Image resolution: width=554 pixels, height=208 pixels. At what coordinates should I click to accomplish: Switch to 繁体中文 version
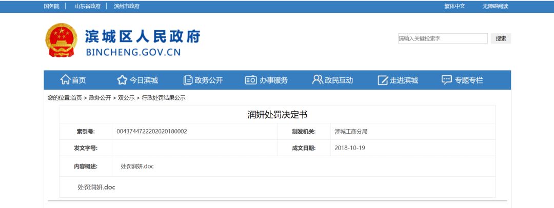454,6
